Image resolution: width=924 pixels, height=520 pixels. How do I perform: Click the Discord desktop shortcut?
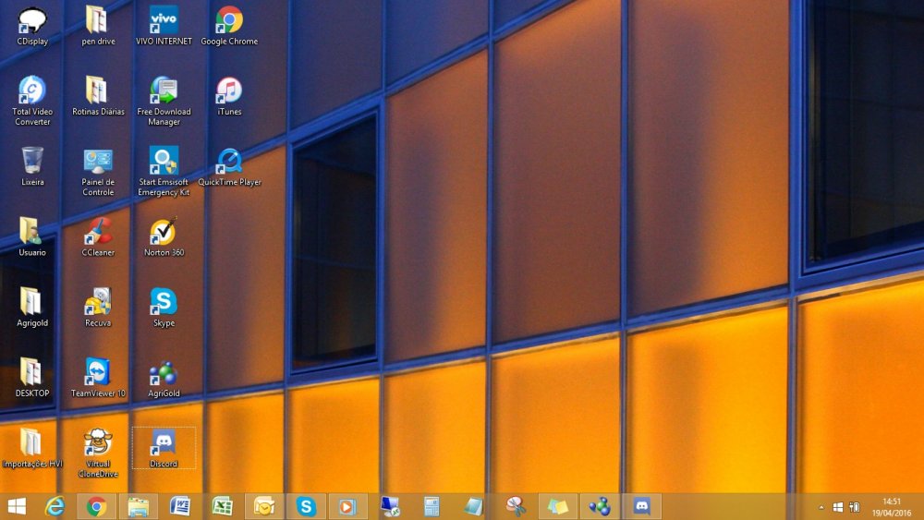click(164, 443)
